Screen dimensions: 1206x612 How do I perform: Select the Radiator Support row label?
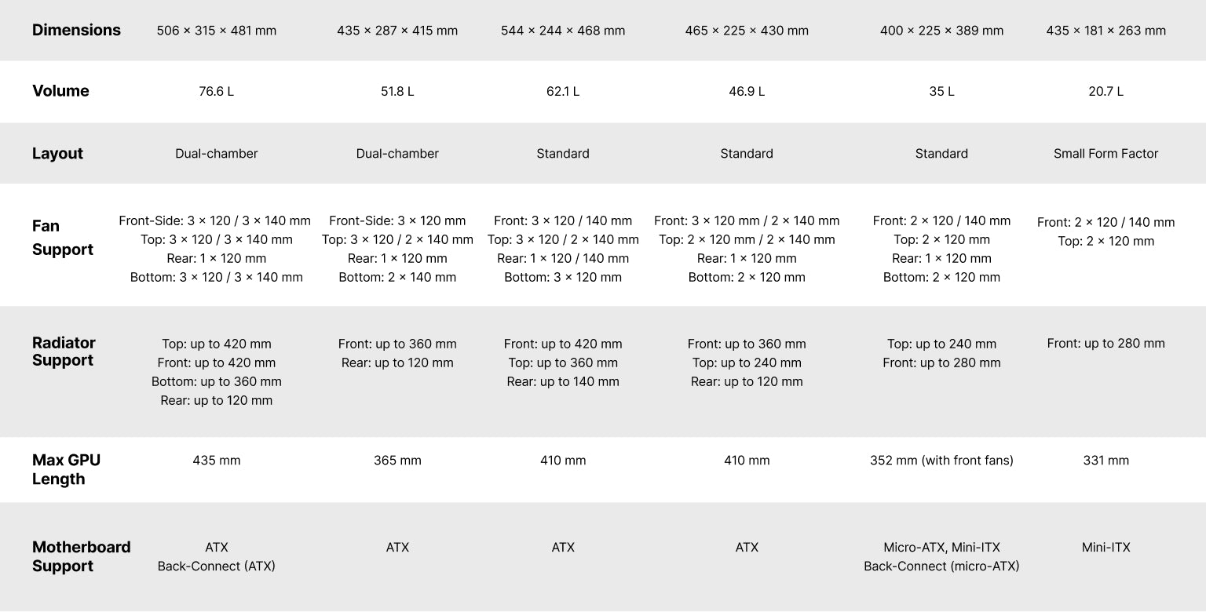[64, 352]
